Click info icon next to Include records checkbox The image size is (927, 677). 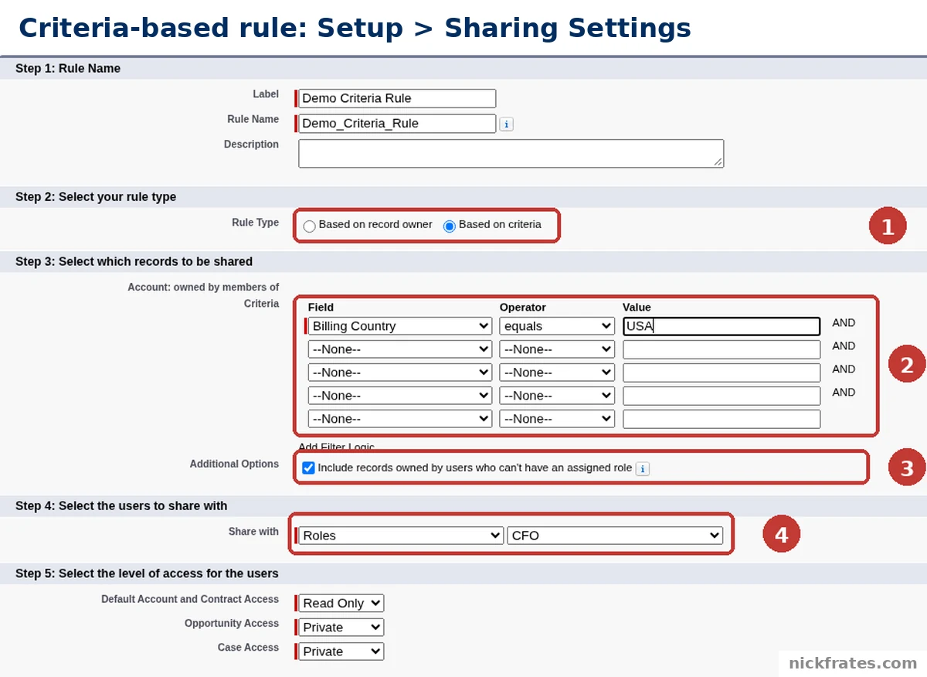642,468
